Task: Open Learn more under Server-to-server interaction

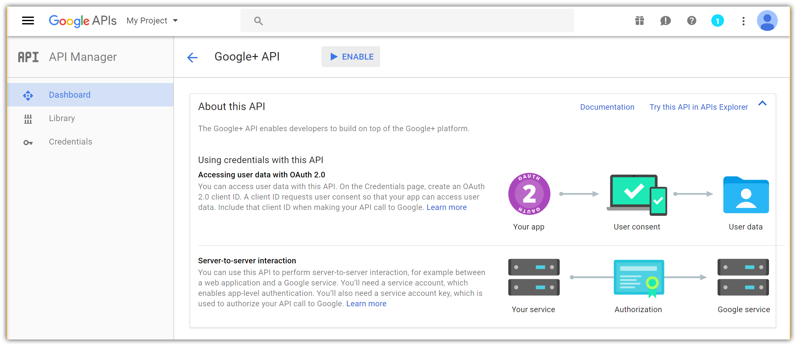Action: tap(366, 304)
